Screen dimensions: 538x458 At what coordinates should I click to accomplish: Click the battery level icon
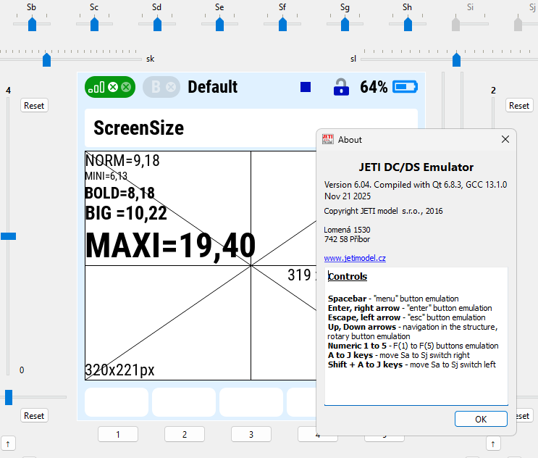coord(405,87)
